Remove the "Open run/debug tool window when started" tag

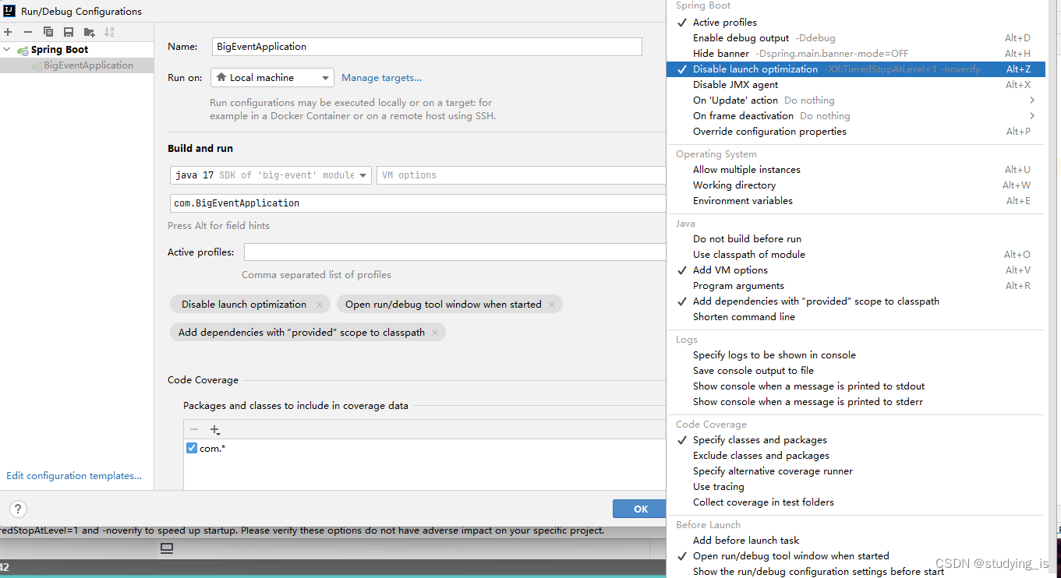click(552, 304)
